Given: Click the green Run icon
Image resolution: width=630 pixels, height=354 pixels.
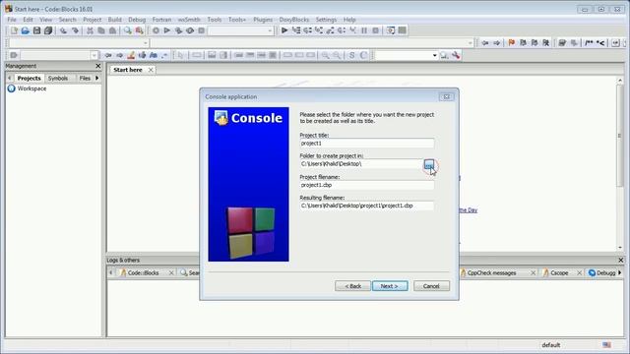Looking at the screenshot, I should 167,30.
